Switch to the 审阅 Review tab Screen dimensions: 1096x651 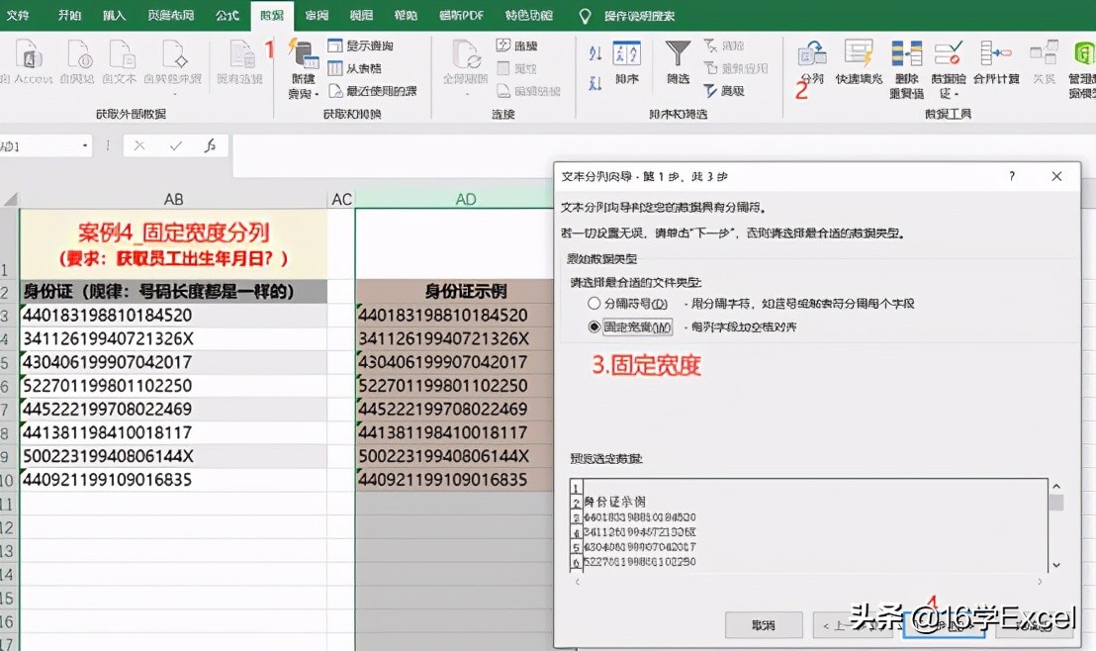click(x=317, y=15)
